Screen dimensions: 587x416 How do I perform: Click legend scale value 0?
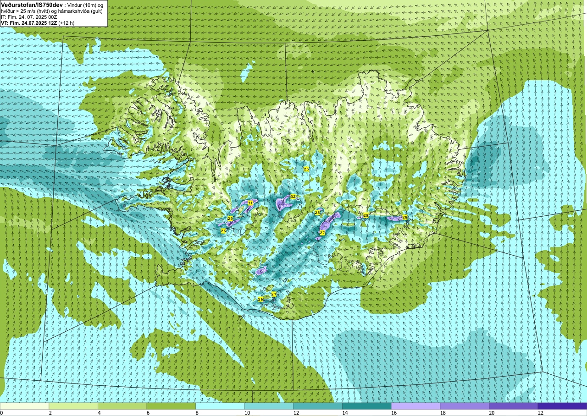click(1, 413)
